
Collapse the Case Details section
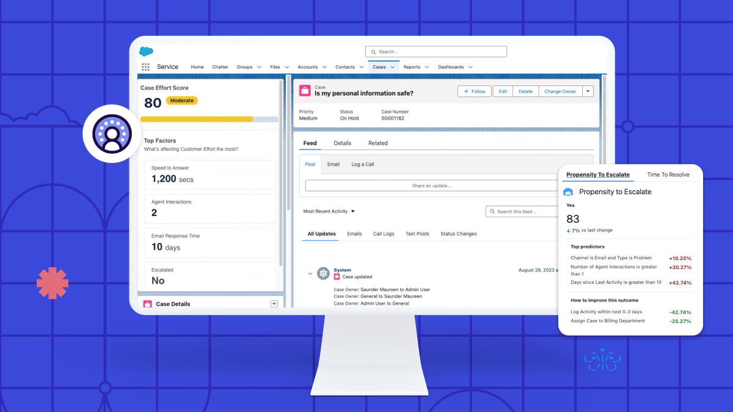(274, 303)
